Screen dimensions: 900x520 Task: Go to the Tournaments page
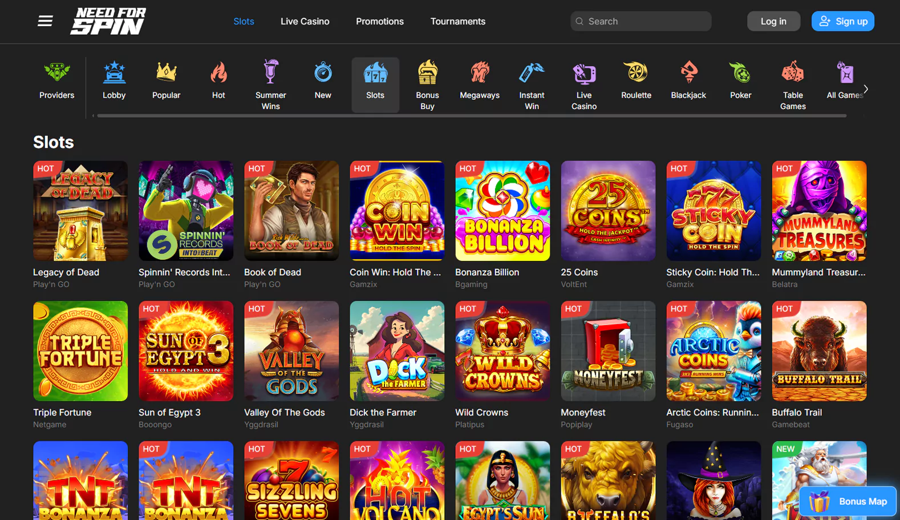tap(457, 21)
